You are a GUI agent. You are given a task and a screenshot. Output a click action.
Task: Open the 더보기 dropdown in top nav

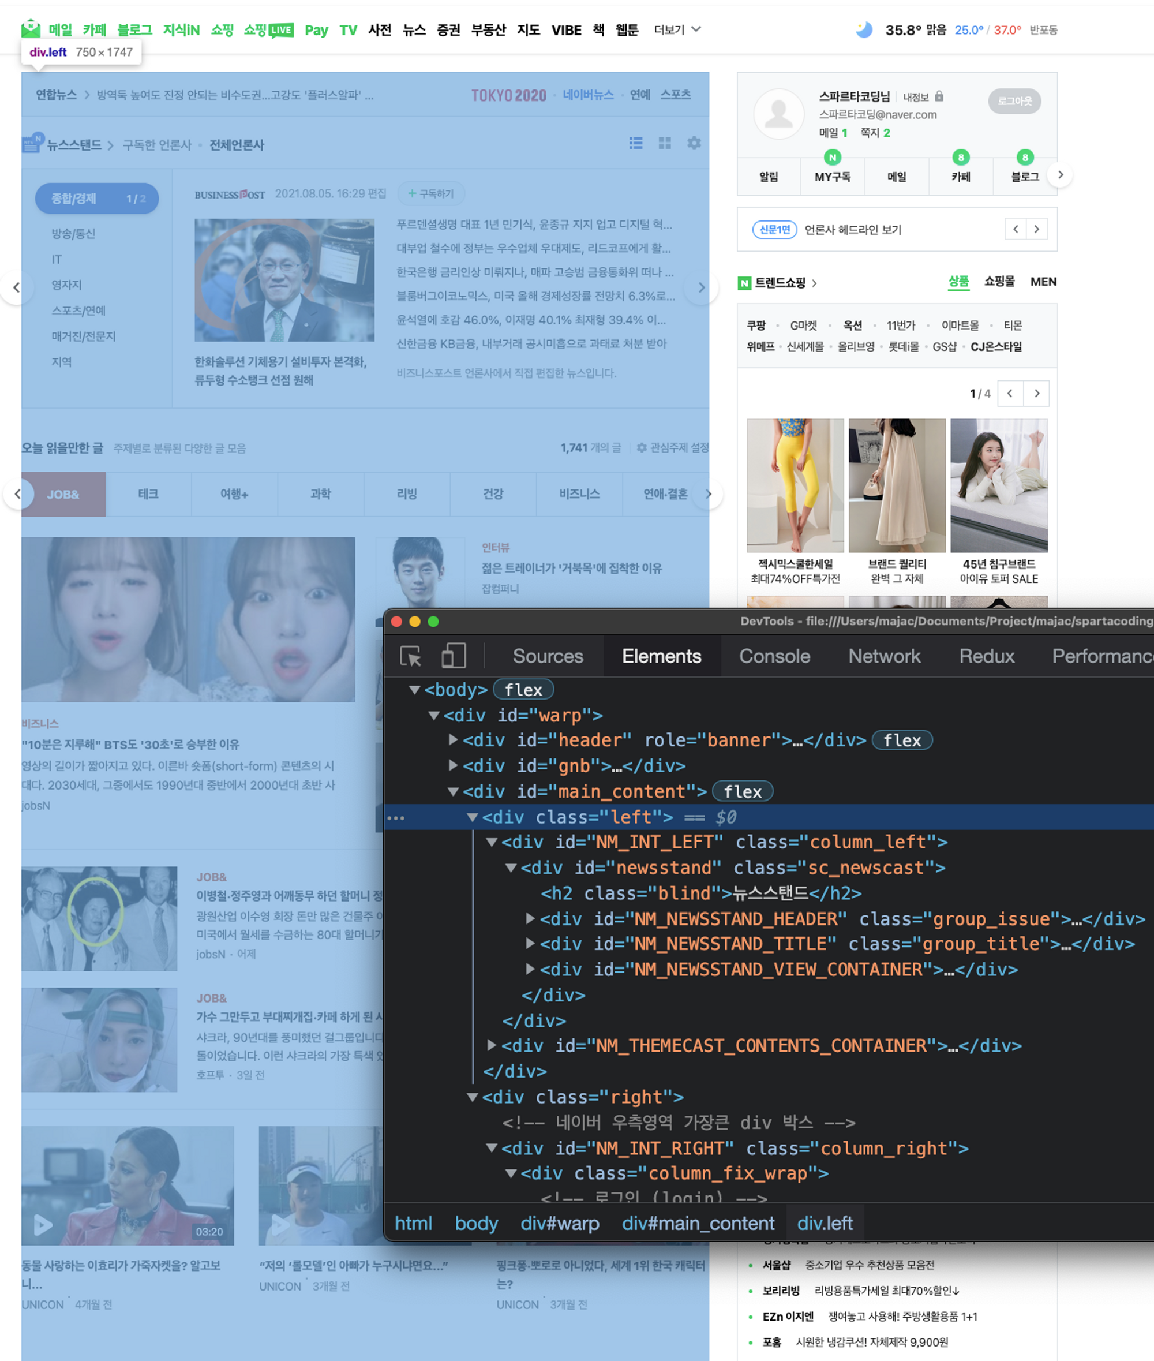(677, 29)
